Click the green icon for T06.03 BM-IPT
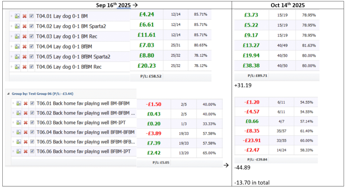The height and width of the screenshot is (188, 345). [18, 123]
